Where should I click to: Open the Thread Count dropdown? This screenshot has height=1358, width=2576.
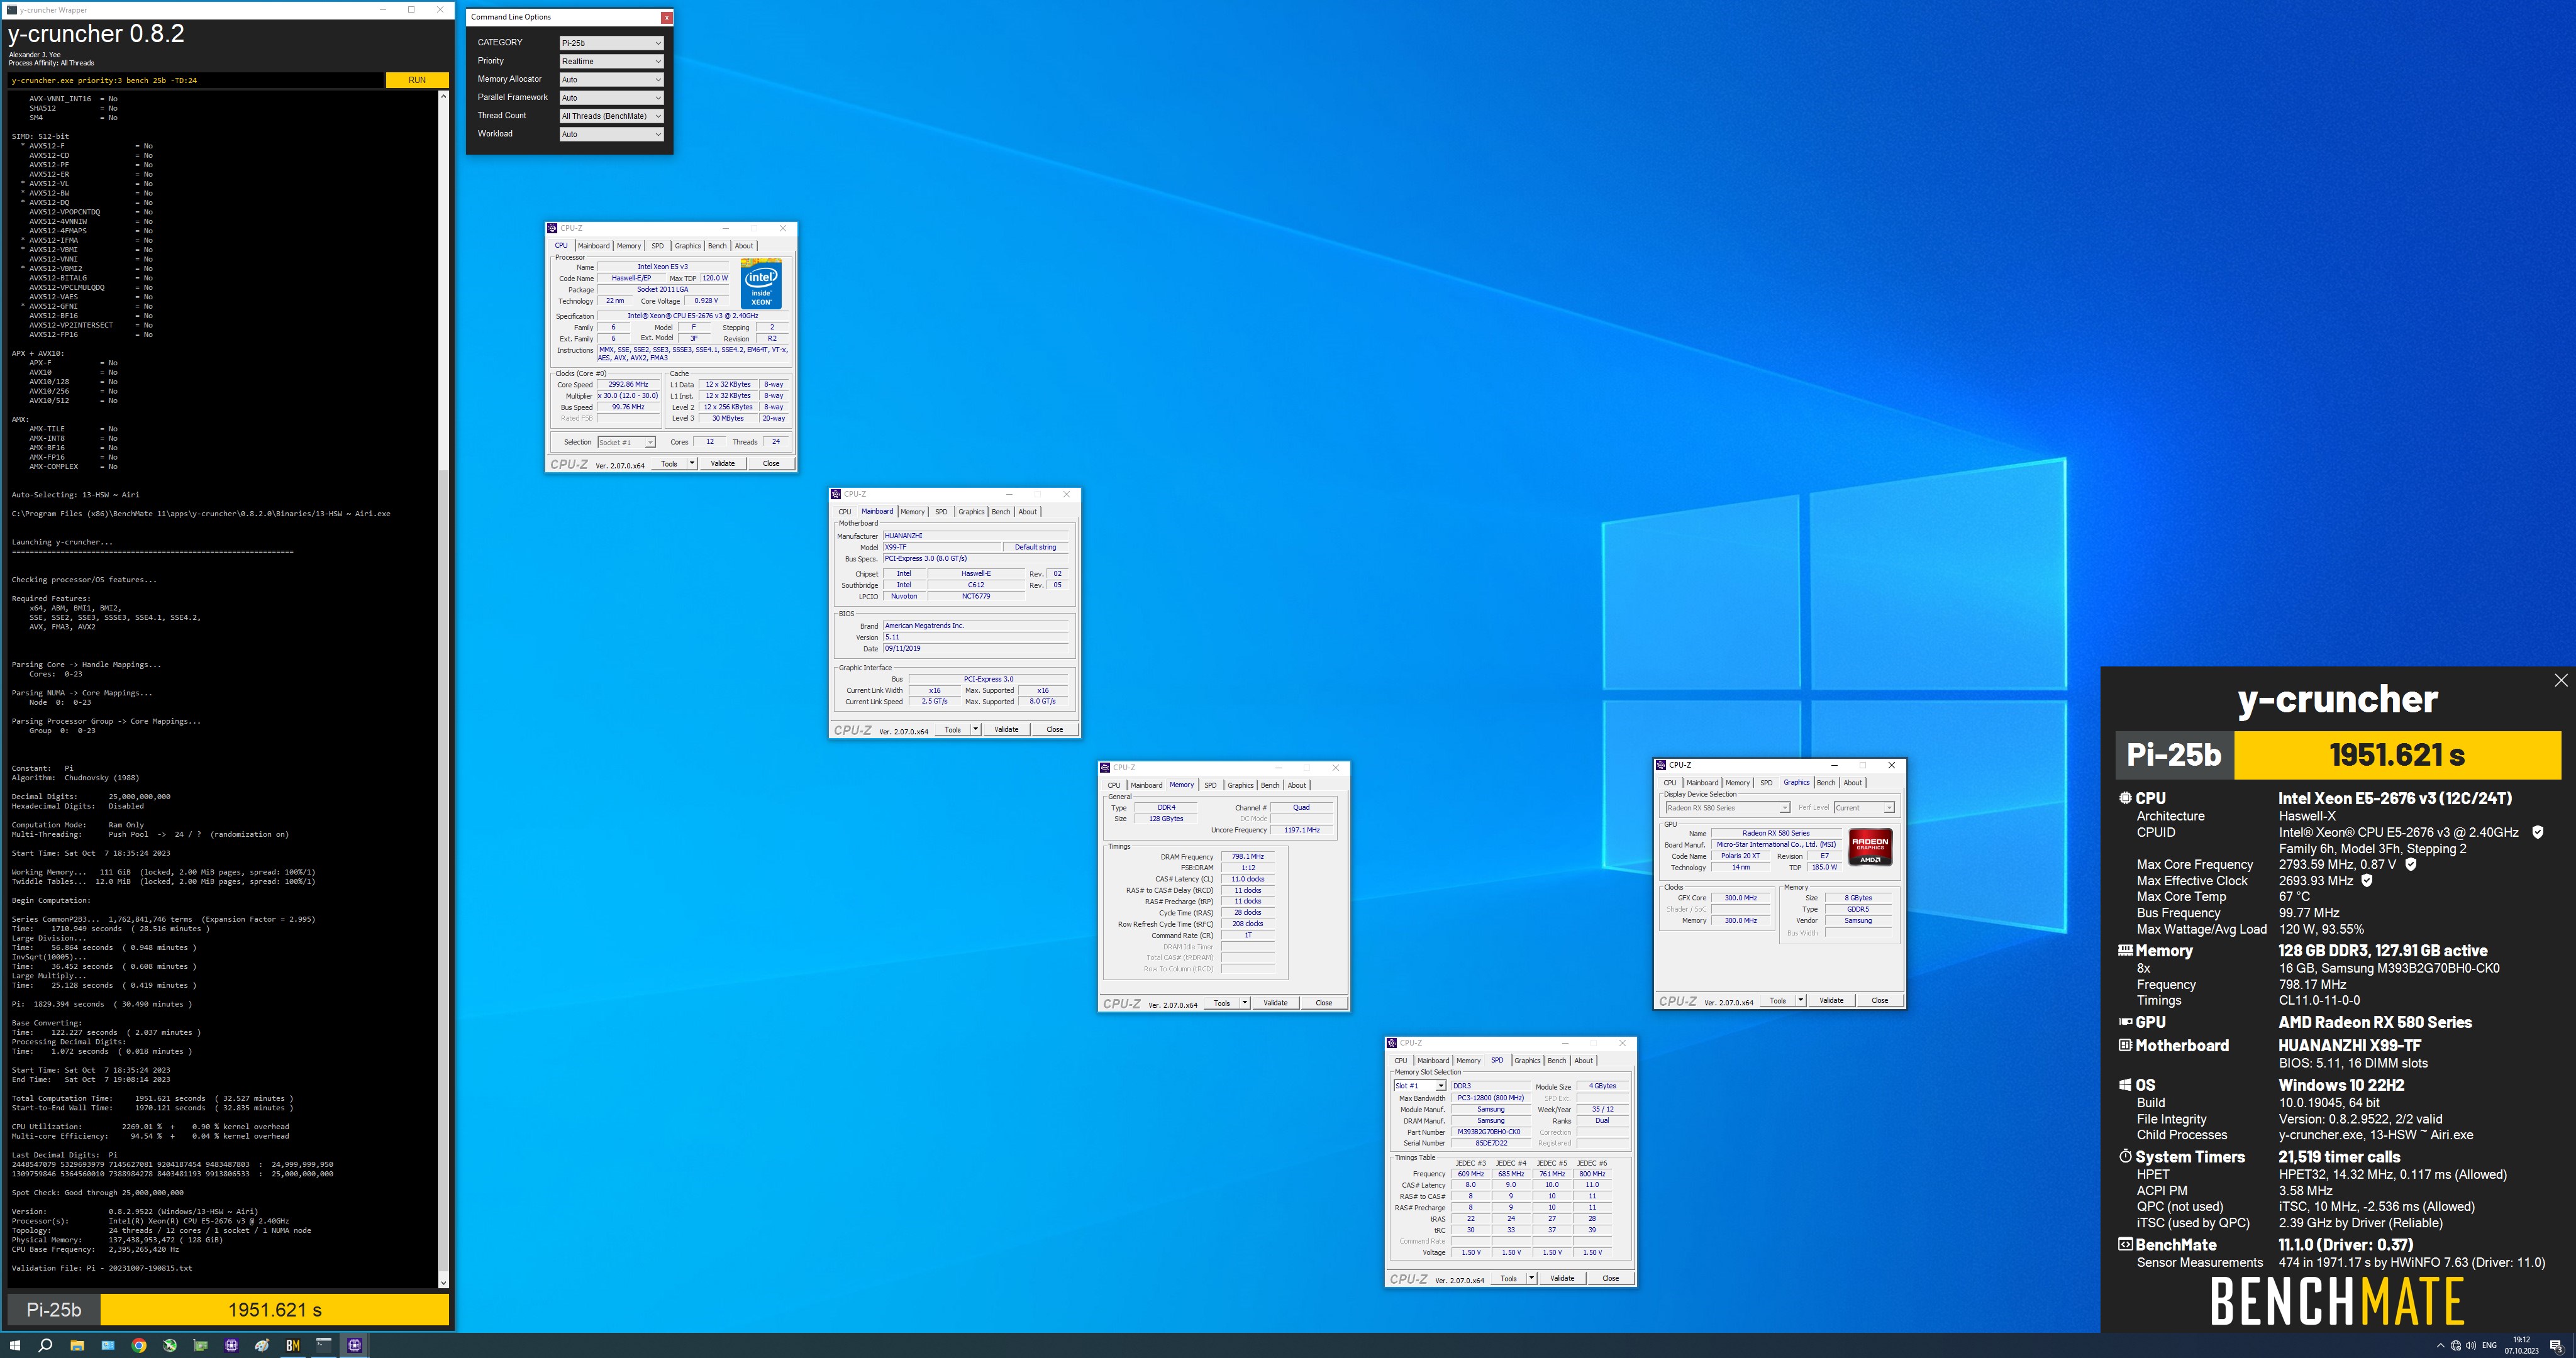pos(611,116)
